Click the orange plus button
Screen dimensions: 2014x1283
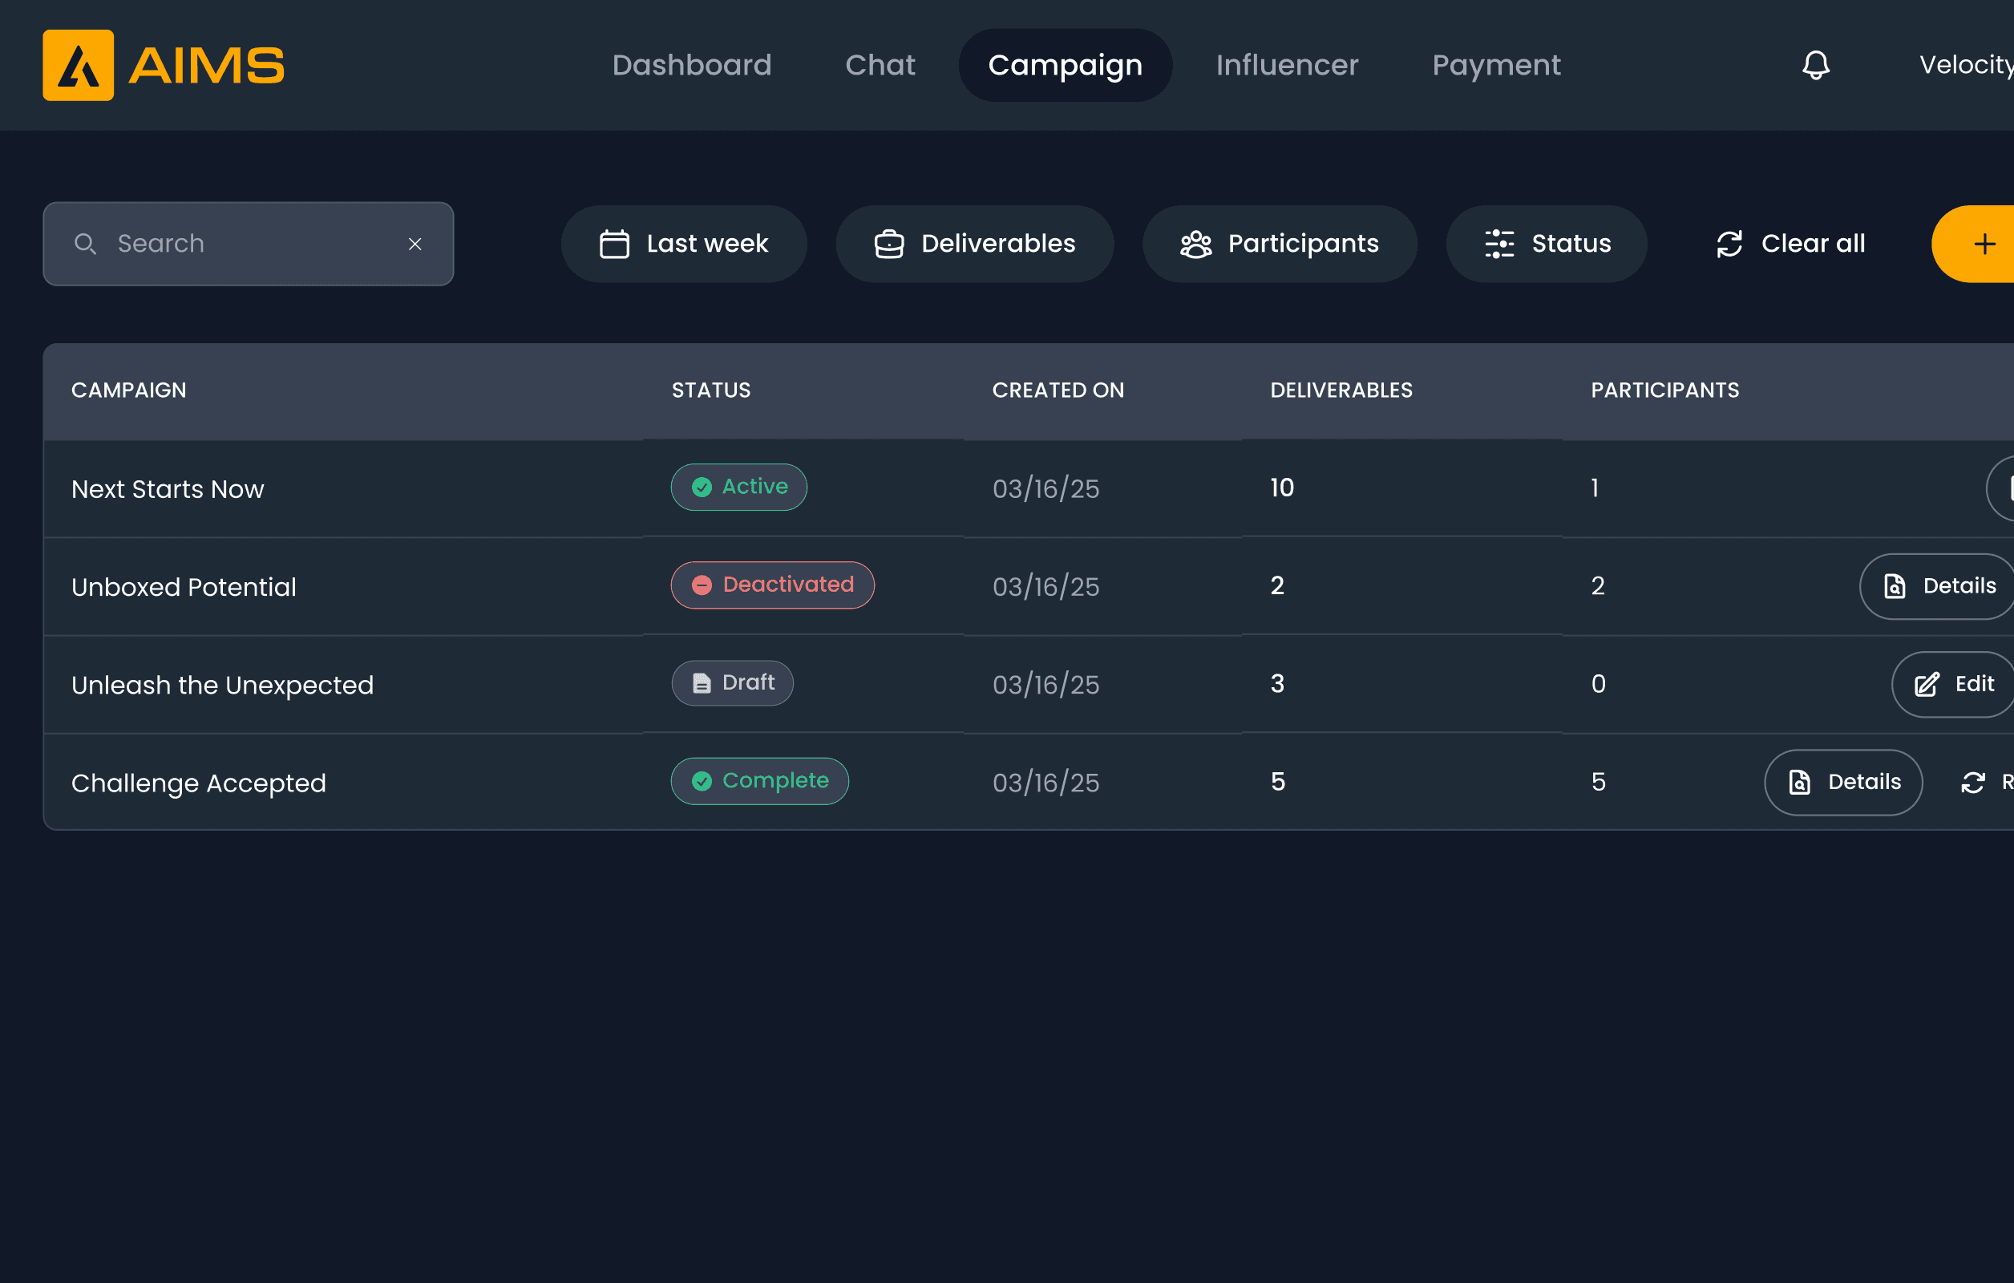point(1982,244)
